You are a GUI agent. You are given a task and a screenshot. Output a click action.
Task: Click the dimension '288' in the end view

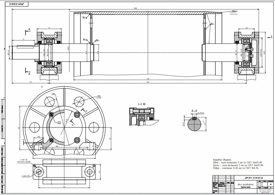point(57,146)
